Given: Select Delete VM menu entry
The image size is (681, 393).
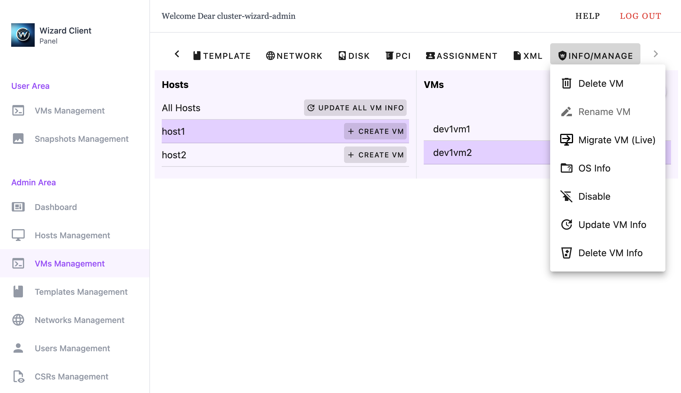Looking at the screenshot, I should click(600, 83).
